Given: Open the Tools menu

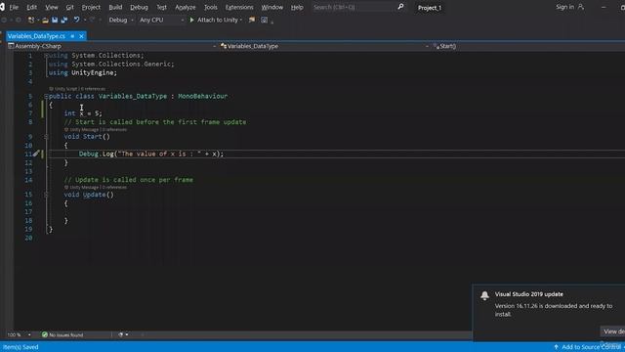Looking at the screenshot, I should 211,7.
